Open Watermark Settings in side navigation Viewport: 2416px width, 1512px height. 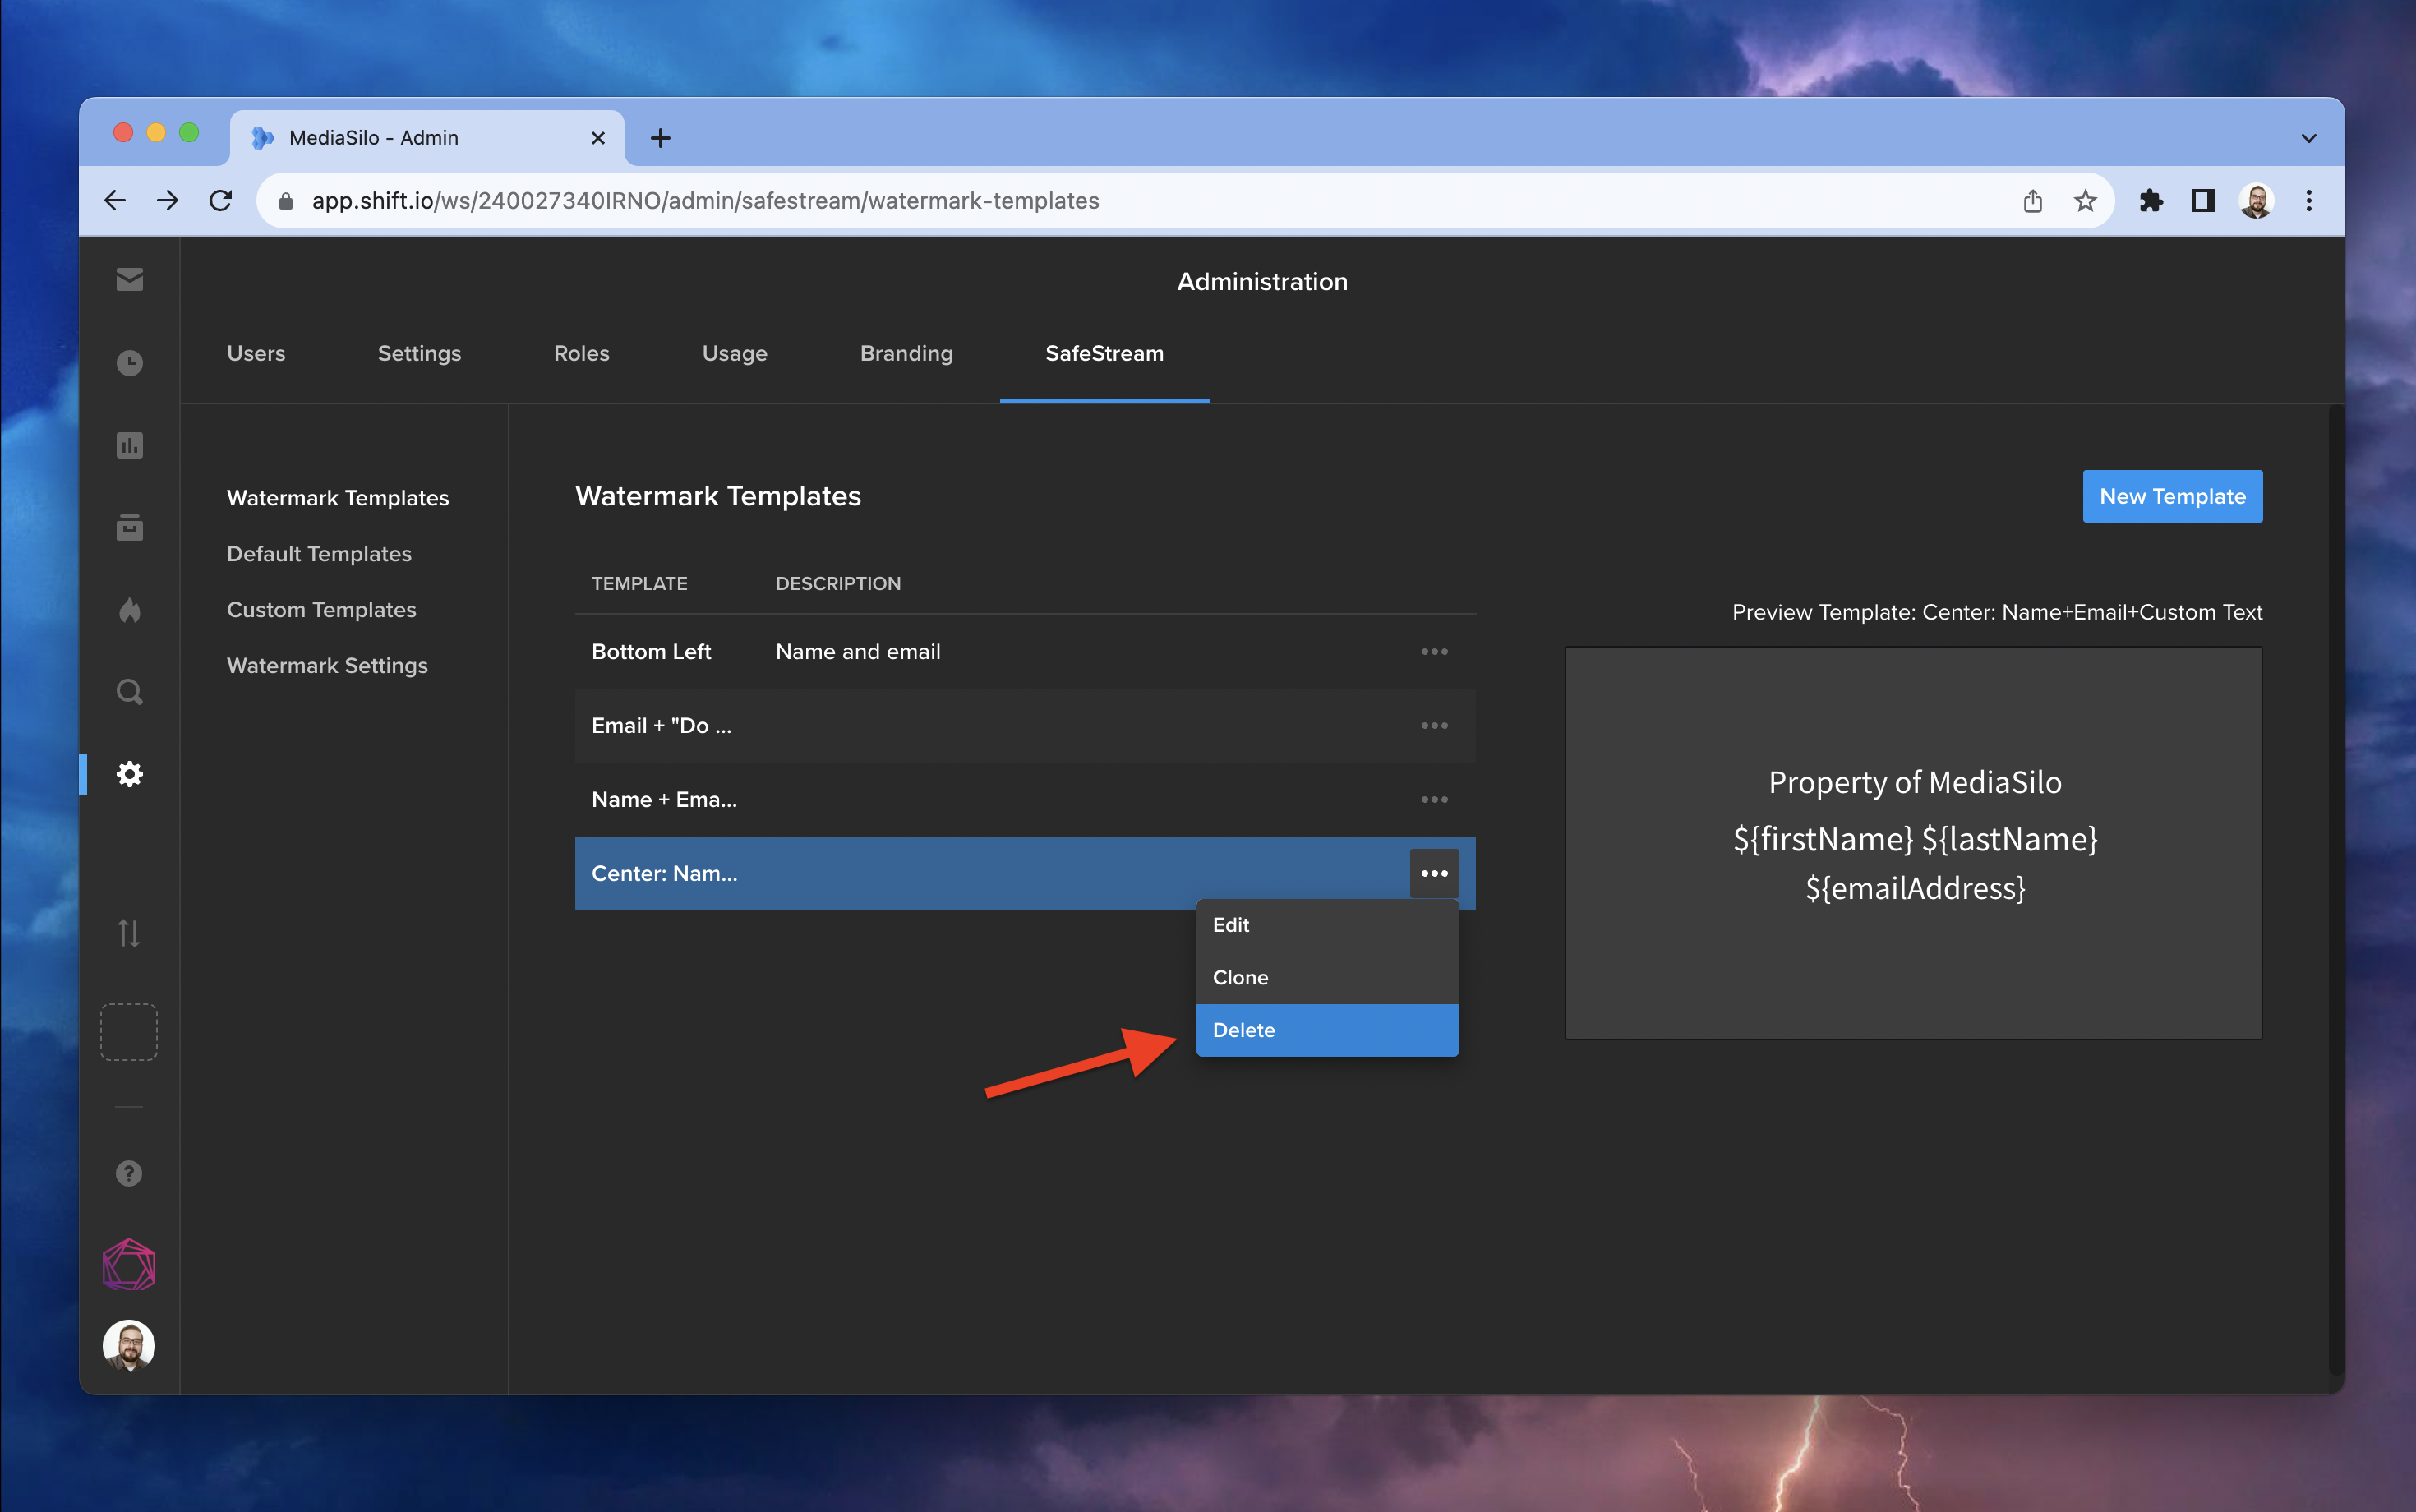327,666
